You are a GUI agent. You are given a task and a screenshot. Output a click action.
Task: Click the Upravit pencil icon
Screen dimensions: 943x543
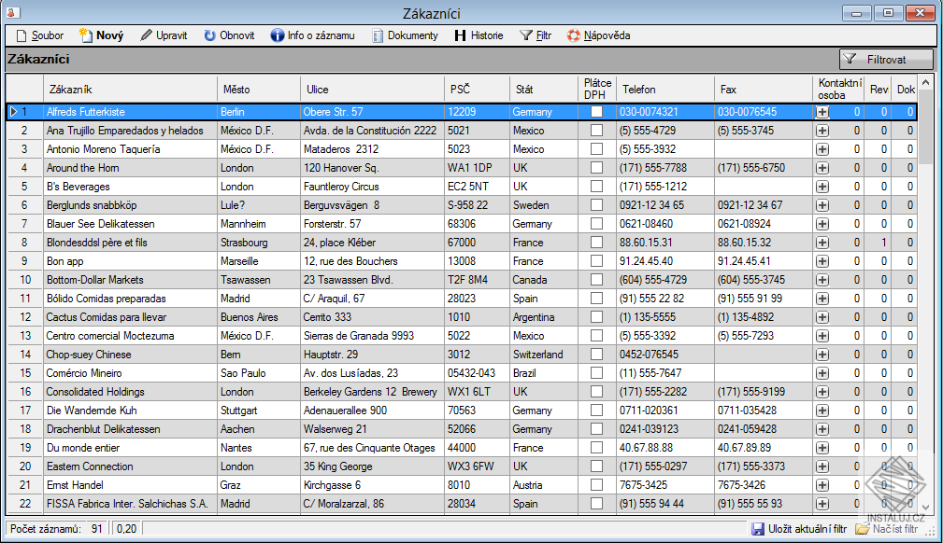[147, 35]
